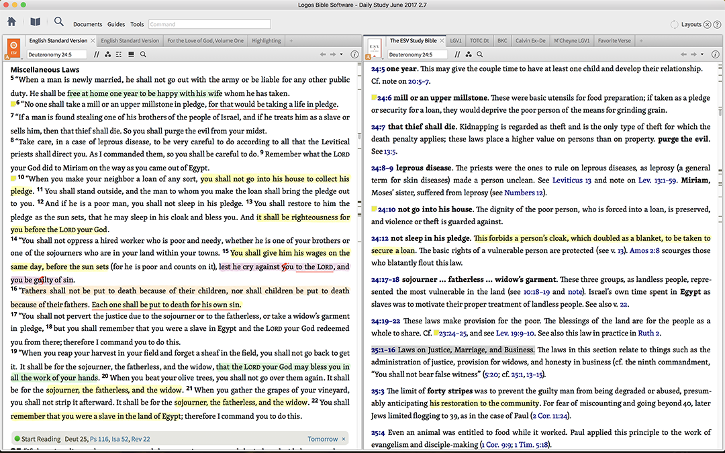Switch to the M'Cheyne LGV1 tab
Image resolution: width=725 pixels, height=453 pixels.
point(571,41)
